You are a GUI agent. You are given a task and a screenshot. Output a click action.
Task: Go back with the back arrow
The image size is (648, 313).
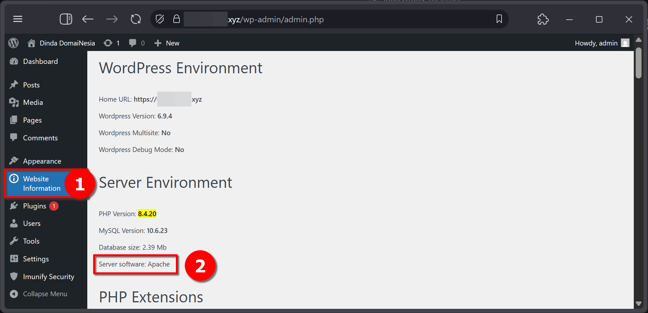click(88, 19)
